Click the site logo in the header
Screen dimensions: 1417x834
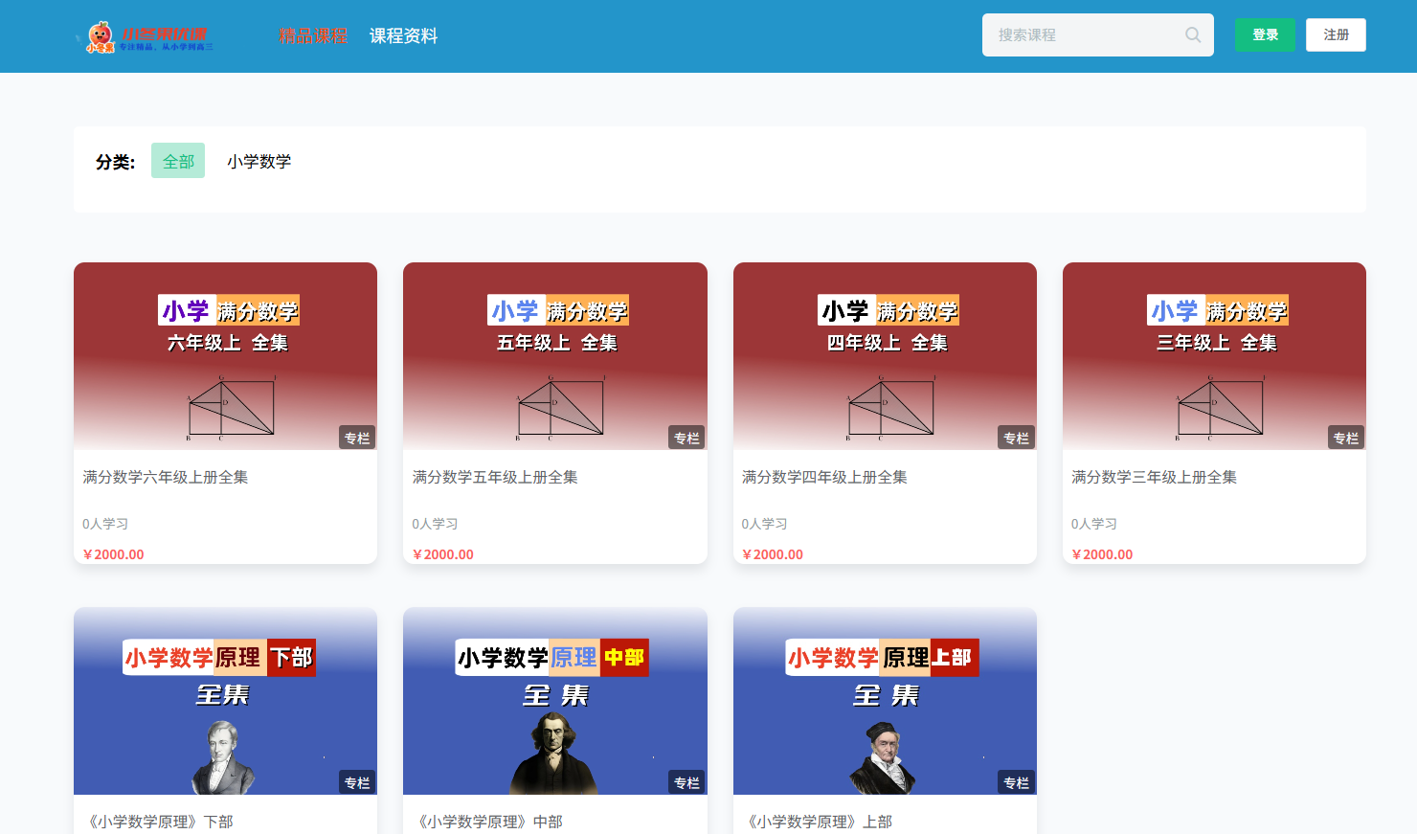pyautogui.click(x=148, y=36)
